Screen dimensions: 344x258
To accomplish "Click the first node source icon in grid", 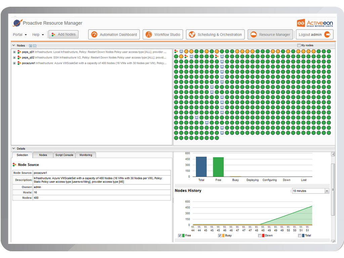I will [x=176, y=51].
